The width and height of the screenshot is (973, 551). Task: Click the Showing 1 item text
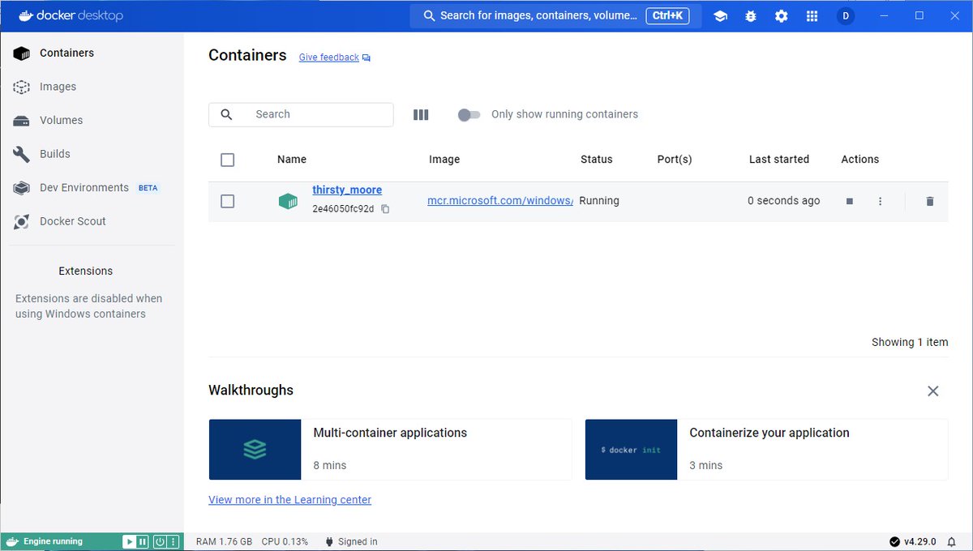pyautogui.click(x=910, y=342)
